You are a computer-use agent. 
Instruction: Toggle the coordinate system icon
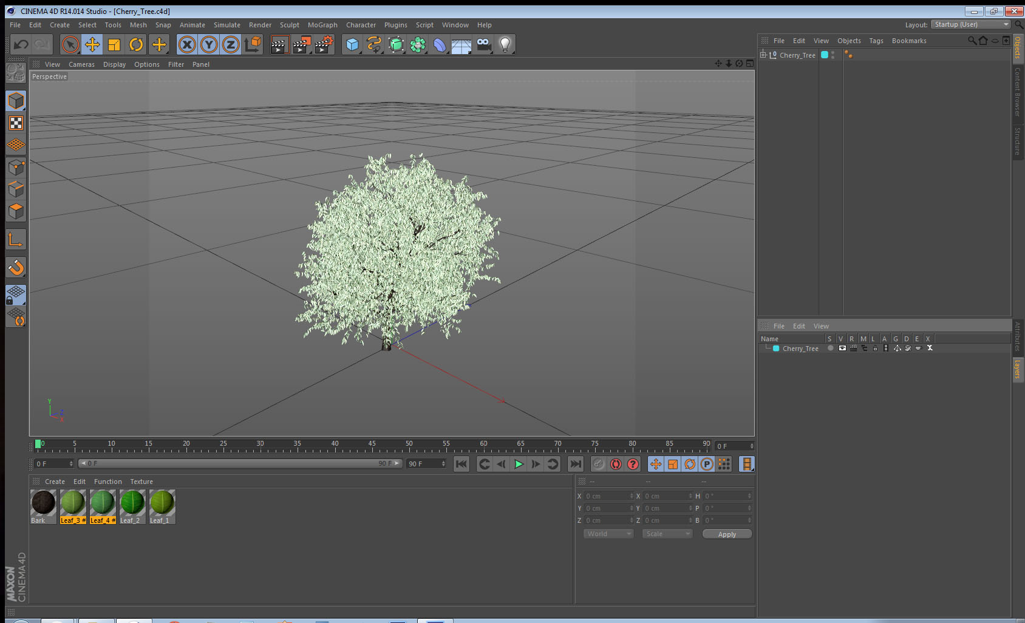click(253, 44)
